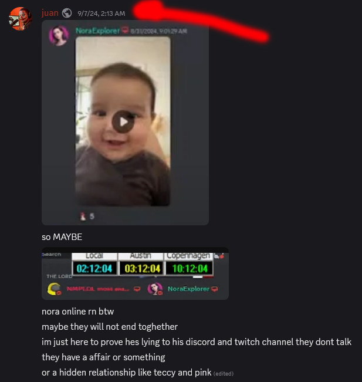Click NoraExplorer name in the lower screenshot

pyautogui.click(x=188, y=289)
